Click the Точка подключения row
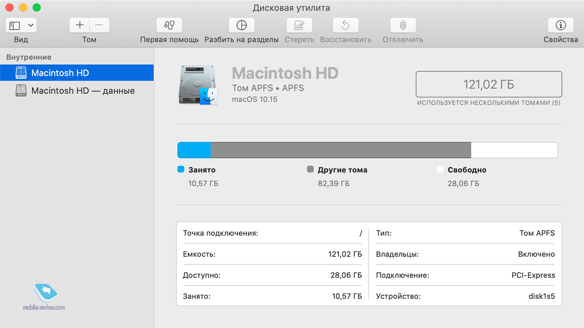This screenshot has width=584, height=328. click(272, 233)
